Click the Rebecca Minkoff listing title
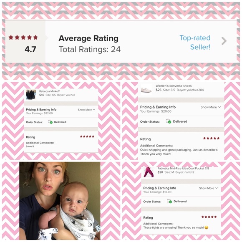Image resolution: width=242 pixels, height=242 pixels. point(49,91)
